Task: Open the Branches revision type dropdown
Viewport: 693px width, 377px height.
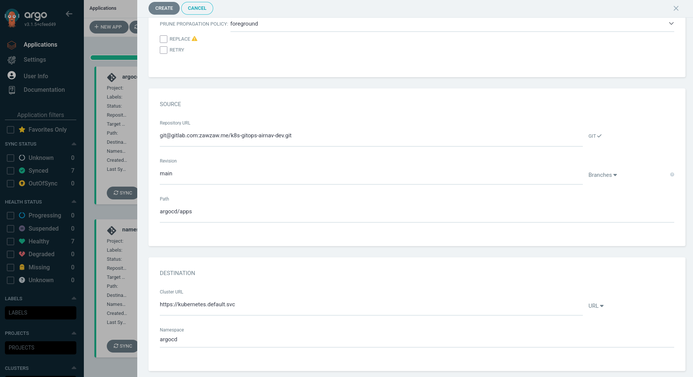Action: 602,175
